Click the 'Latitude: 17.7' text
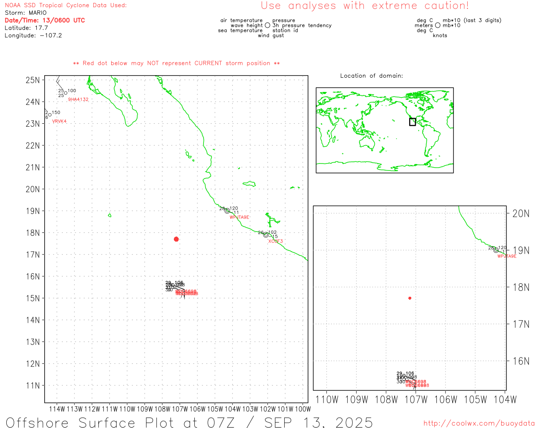The height and width of the screenshot is (428, 535). (26, 28)
